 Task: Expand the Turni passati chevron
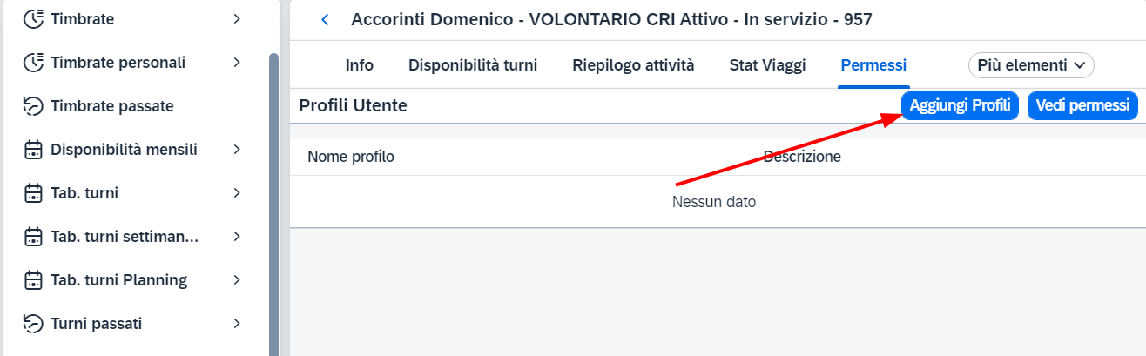[x=237, y=324]
